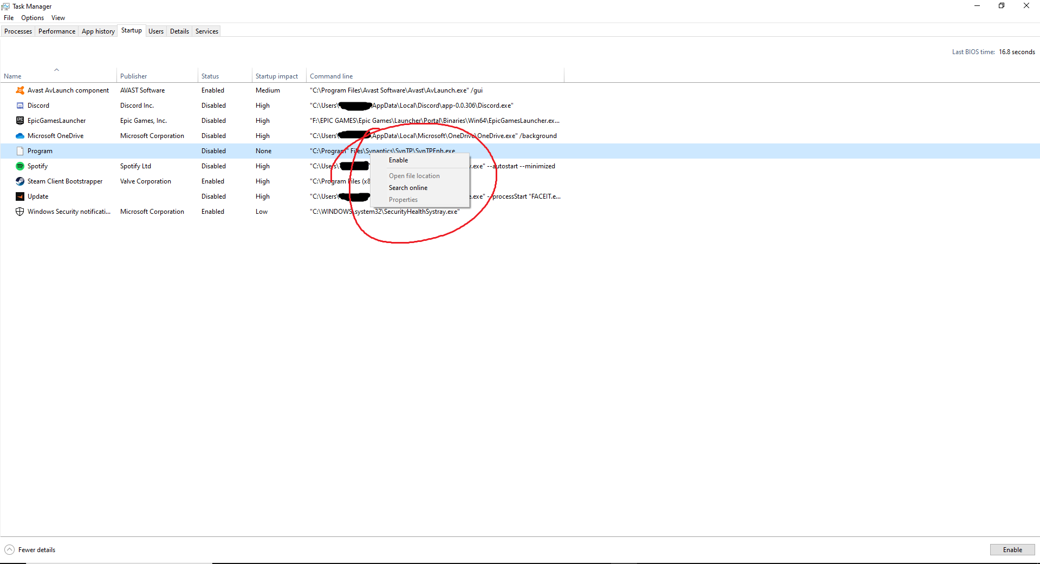Sort by the Publisher column header
1040x564 pixels.
[157, 76]
